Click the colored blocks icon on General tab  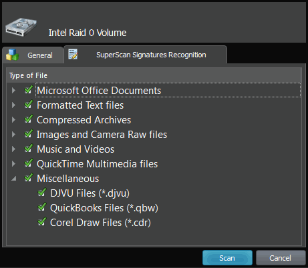pos(12,55)
